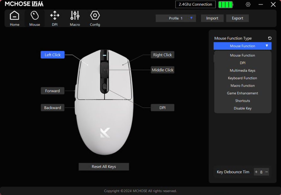Open the Config tab
Screen dimensions: 281x195
[95, 19]
